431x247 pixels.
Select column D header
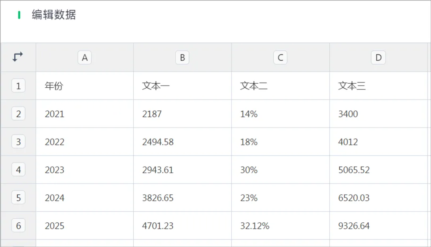(x=378, y=58)
